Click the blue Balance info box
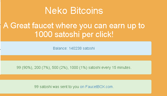167x96 pixels. point(76,48)
